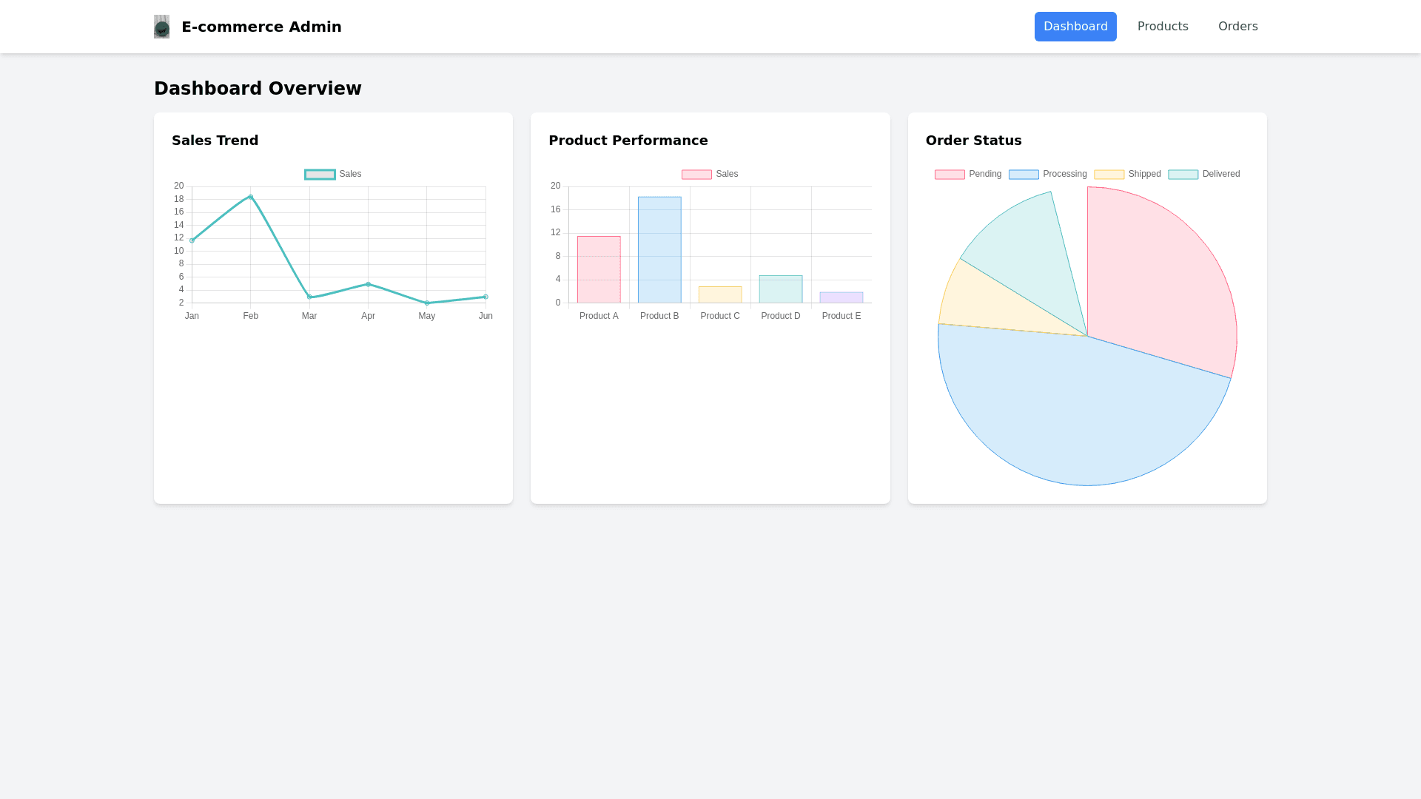Click the Feb peak data point

251,197
